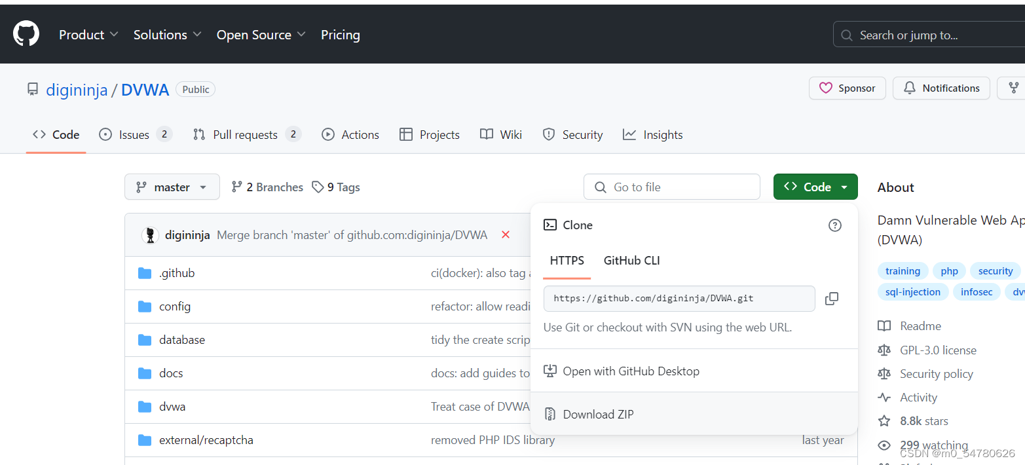Click the Sponsor heart icon
1025x465 pixels.
click(x=827, y=88)
